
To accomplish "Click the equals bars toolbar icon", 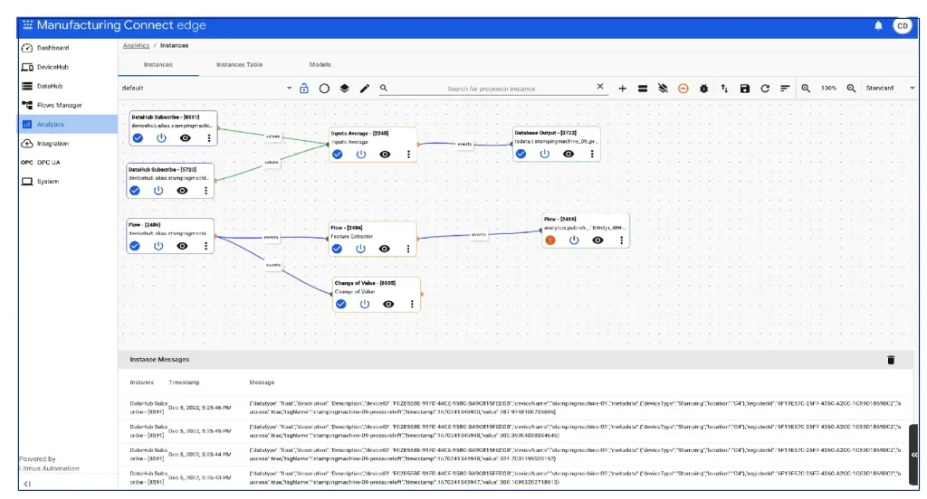I will point(643,89).
